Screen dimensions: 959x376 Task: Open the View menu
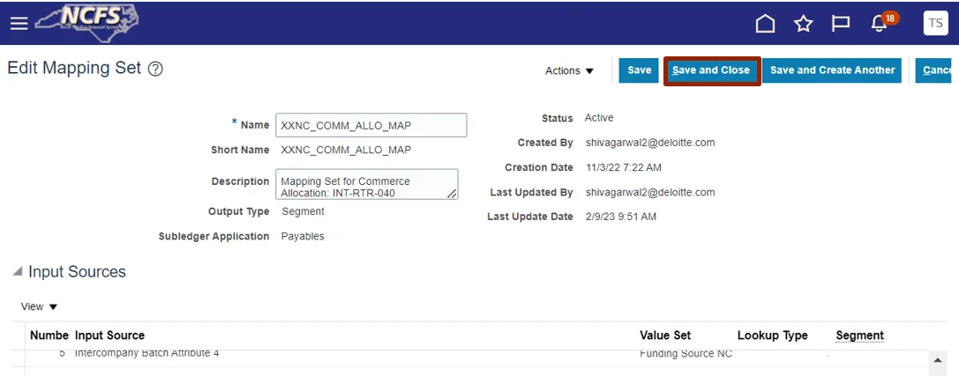pyautogui.click(x=39, y=306)
